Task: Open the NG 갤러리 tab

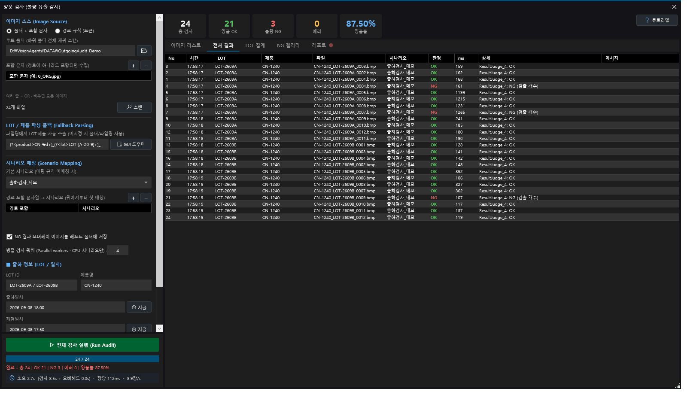Action: pos(288,46)
